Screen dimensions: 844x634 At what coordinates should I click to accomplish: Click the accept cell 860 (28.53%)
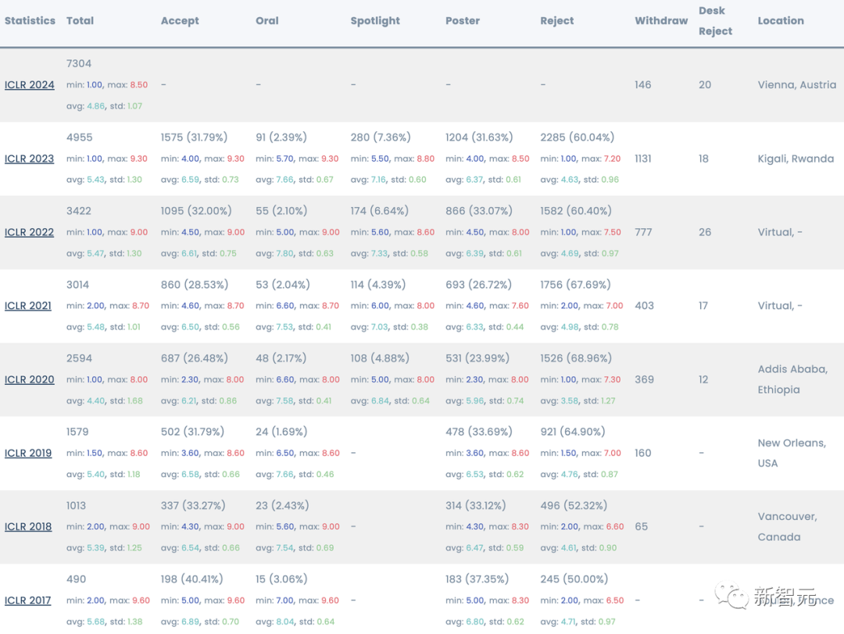[195, 284]
